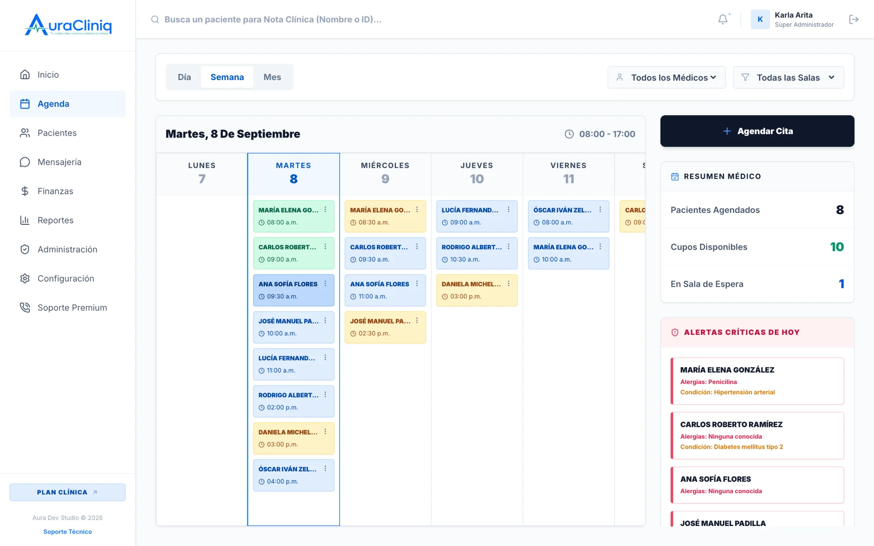Switch to Mes view tab

coord(272,77)
